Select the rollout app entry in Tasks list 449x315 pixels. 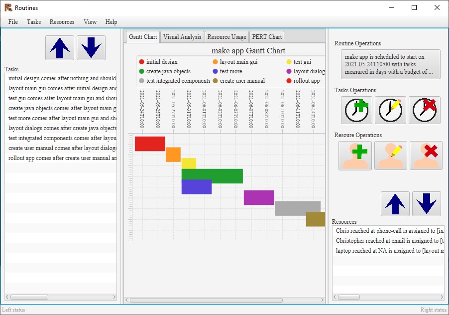click(x=60, y=157)
